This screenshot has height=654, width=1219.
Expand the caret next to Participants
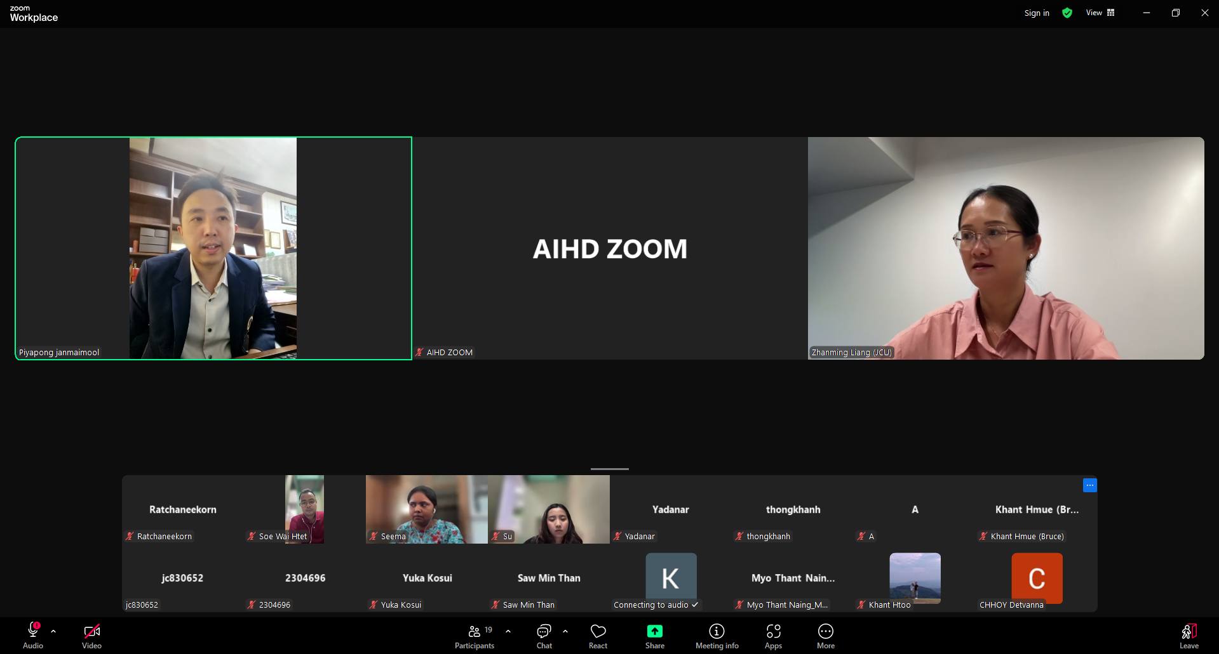(x=508, y=631)
